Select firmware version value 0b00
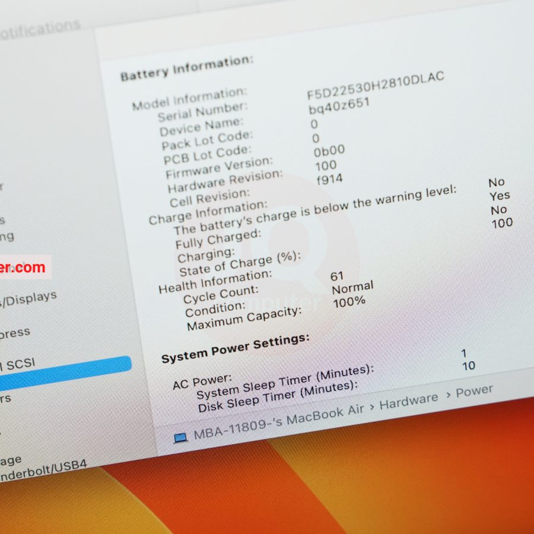The image size is (534, 534). click(x=329, y=151)
